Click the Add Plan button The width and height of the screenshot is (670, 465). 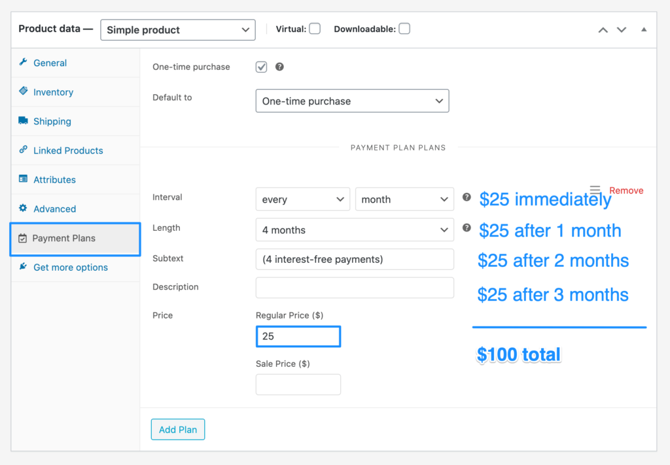coord(177,429)
